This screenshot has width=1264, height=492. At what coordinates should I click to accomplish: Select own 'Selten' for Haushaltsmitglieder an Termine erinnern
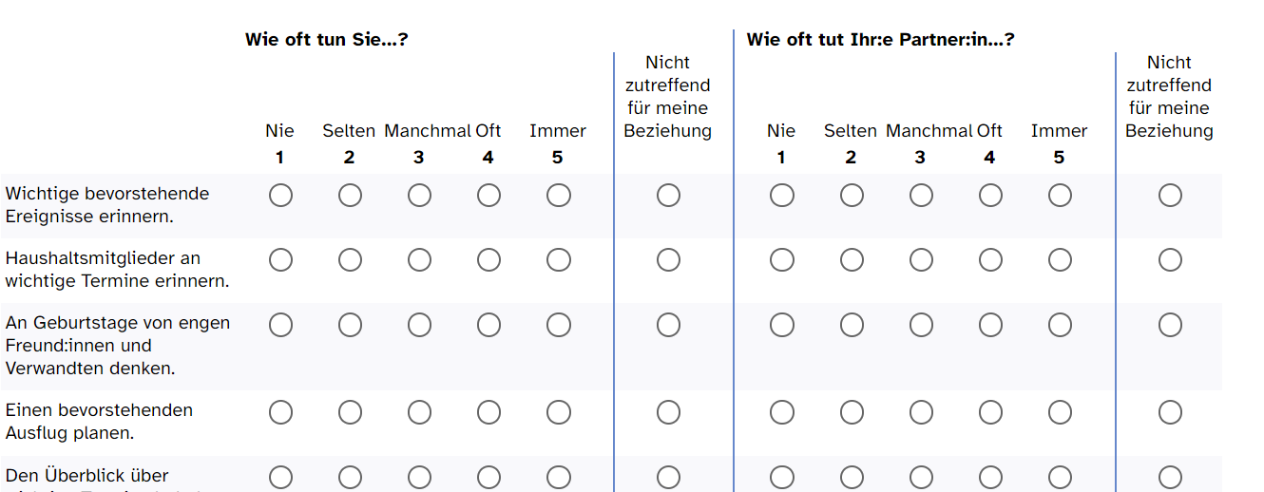tap(350, 260)
